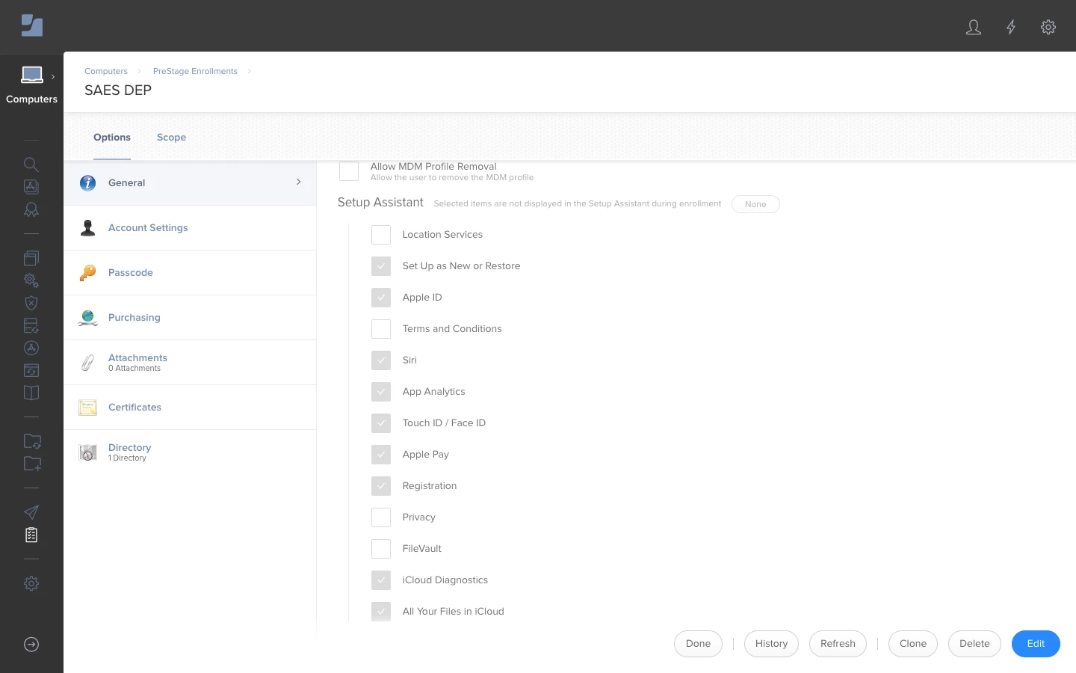The height and width of the screenshot is (673, 1076).
Task: Click the Clone button
Action: [x=913, y=644]
